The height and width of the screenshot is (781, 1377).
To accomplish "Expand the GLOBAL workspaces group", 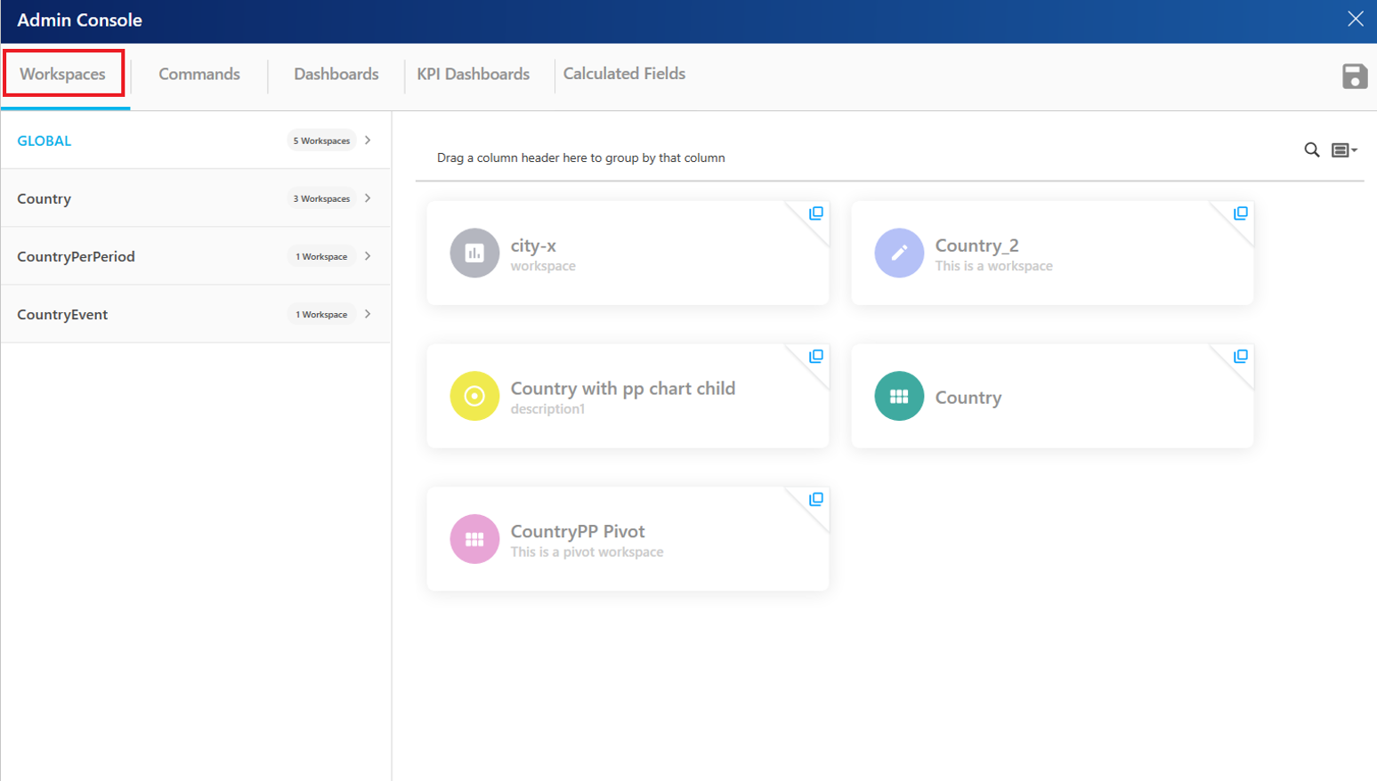I will pos(367,140).
